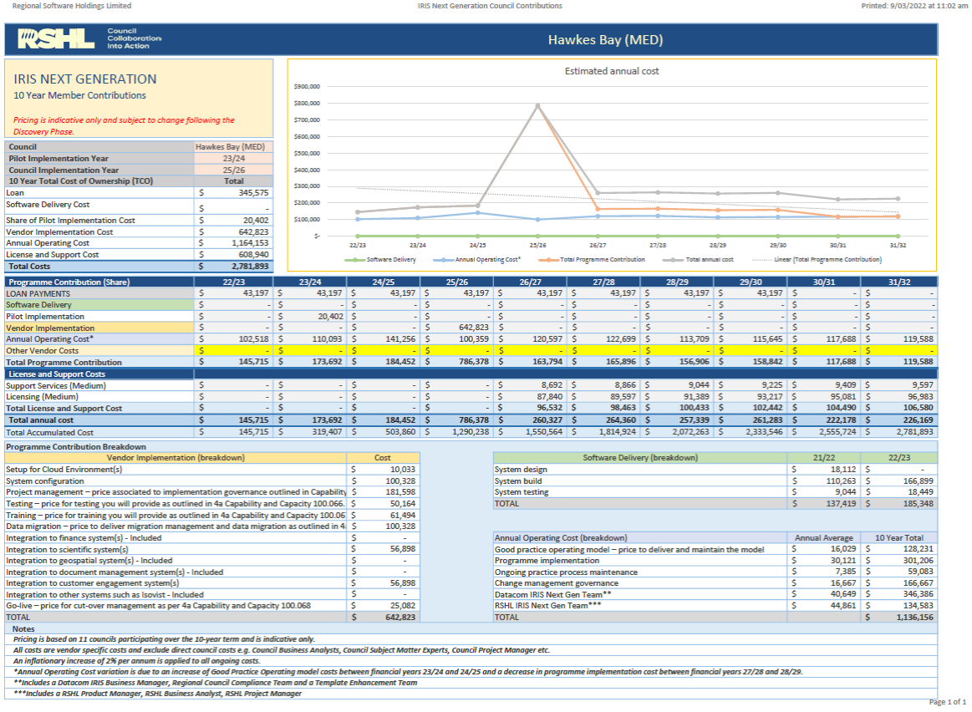972x712 pixels.
Task: Click the 'Printed: 9/03/2022 at 11:02 am' header
Action: click(x=914, y=6)
